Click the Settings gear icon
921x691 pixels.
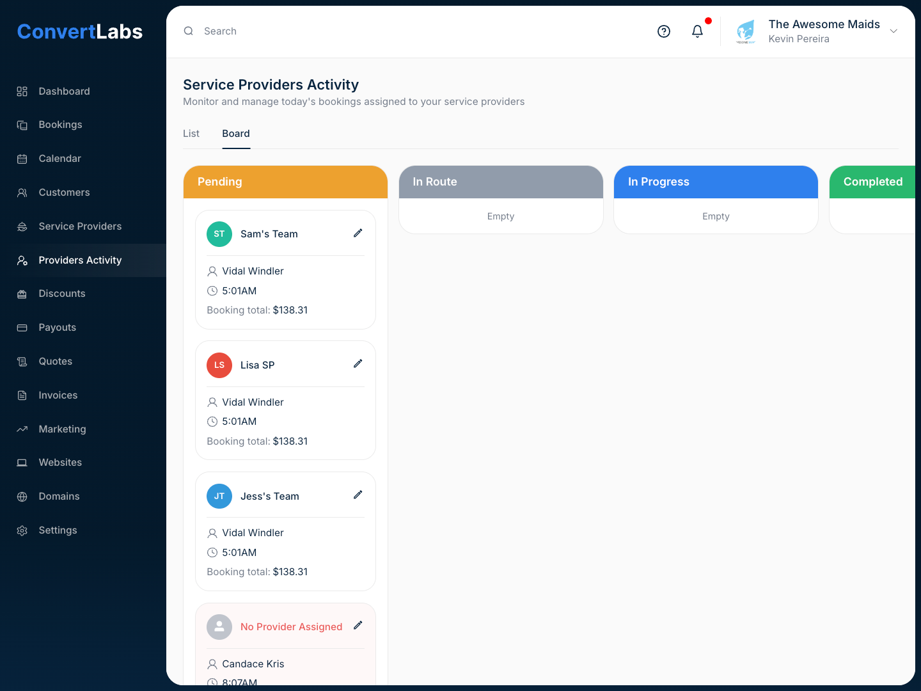[22, 530]
